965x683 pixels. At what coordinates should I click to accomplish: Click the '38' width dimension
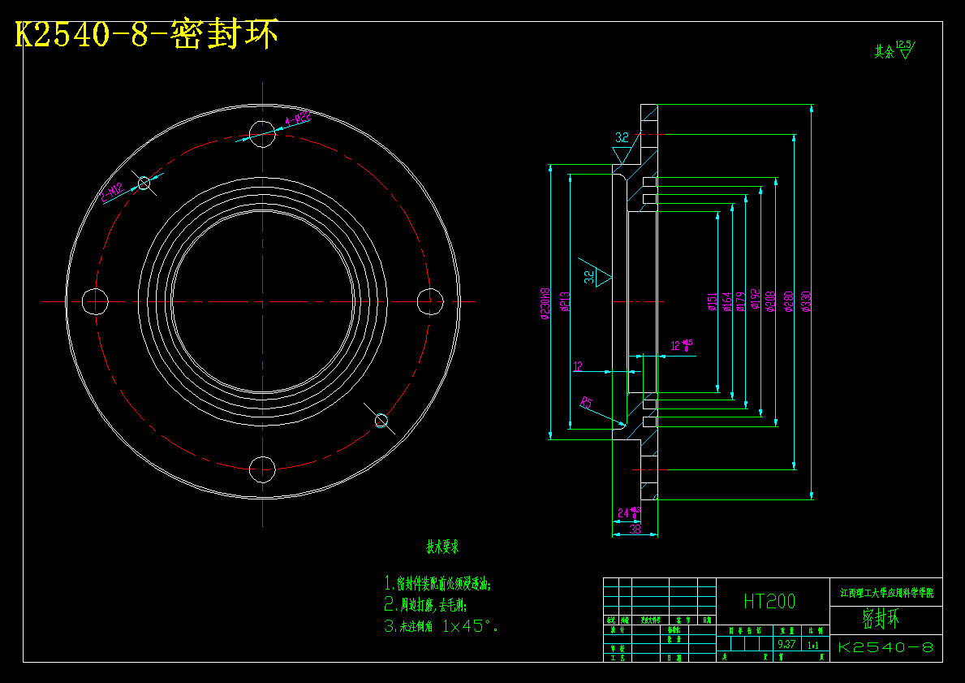635,529
